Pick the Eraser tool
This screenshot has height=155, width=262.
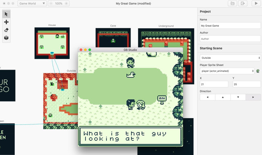click(6, 30)
